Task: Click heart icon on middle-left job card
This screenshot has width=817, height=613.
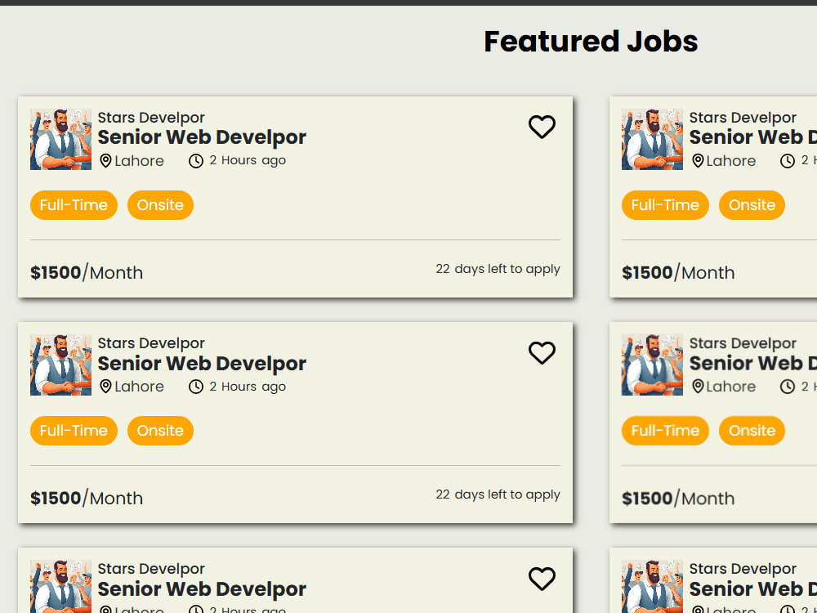Action: coord(542,353)
